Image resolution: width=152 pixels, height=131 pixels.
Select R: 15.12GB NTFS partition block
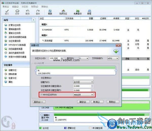[x=102, y=117]
